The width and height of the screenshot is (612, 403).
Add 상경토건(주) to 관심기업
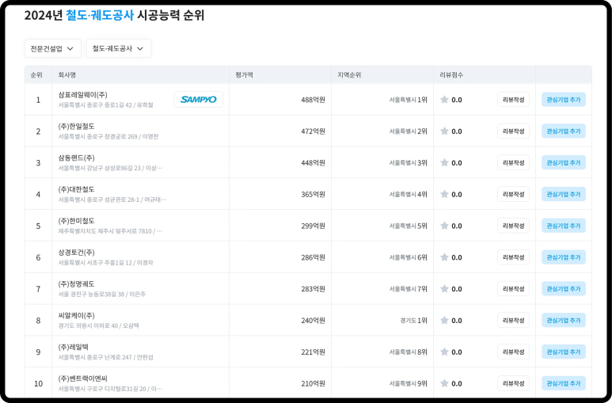tap(564, 257)
